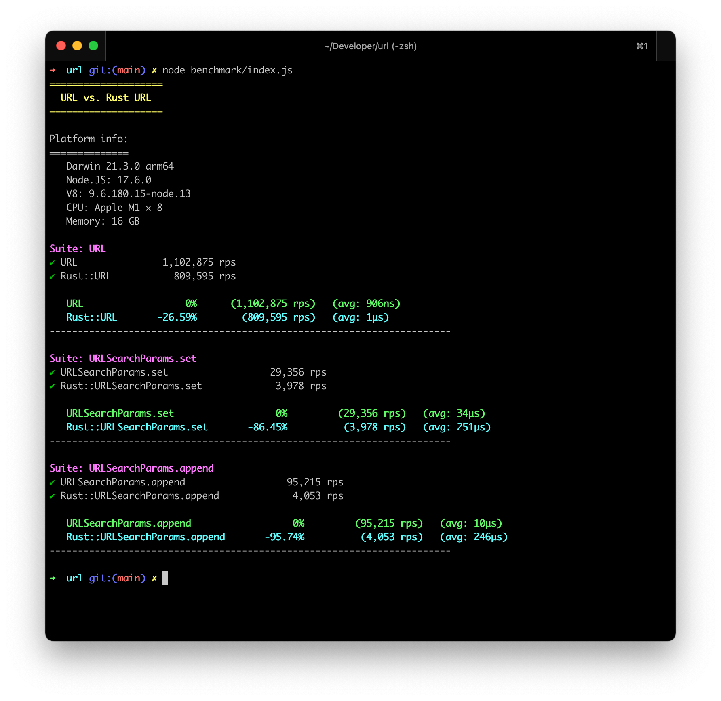This screenshot has width=721, height=701.
Task: Click the red close traffic light button
Action: [61, 46]
